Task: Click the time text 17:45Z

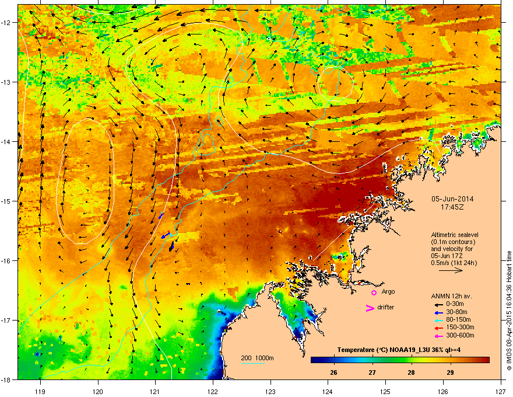Action: 452,207
